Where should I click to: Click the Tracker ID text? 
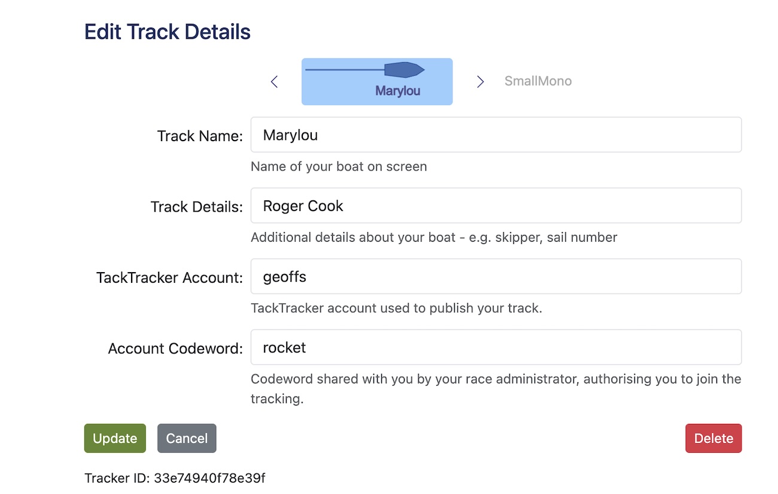175,478
